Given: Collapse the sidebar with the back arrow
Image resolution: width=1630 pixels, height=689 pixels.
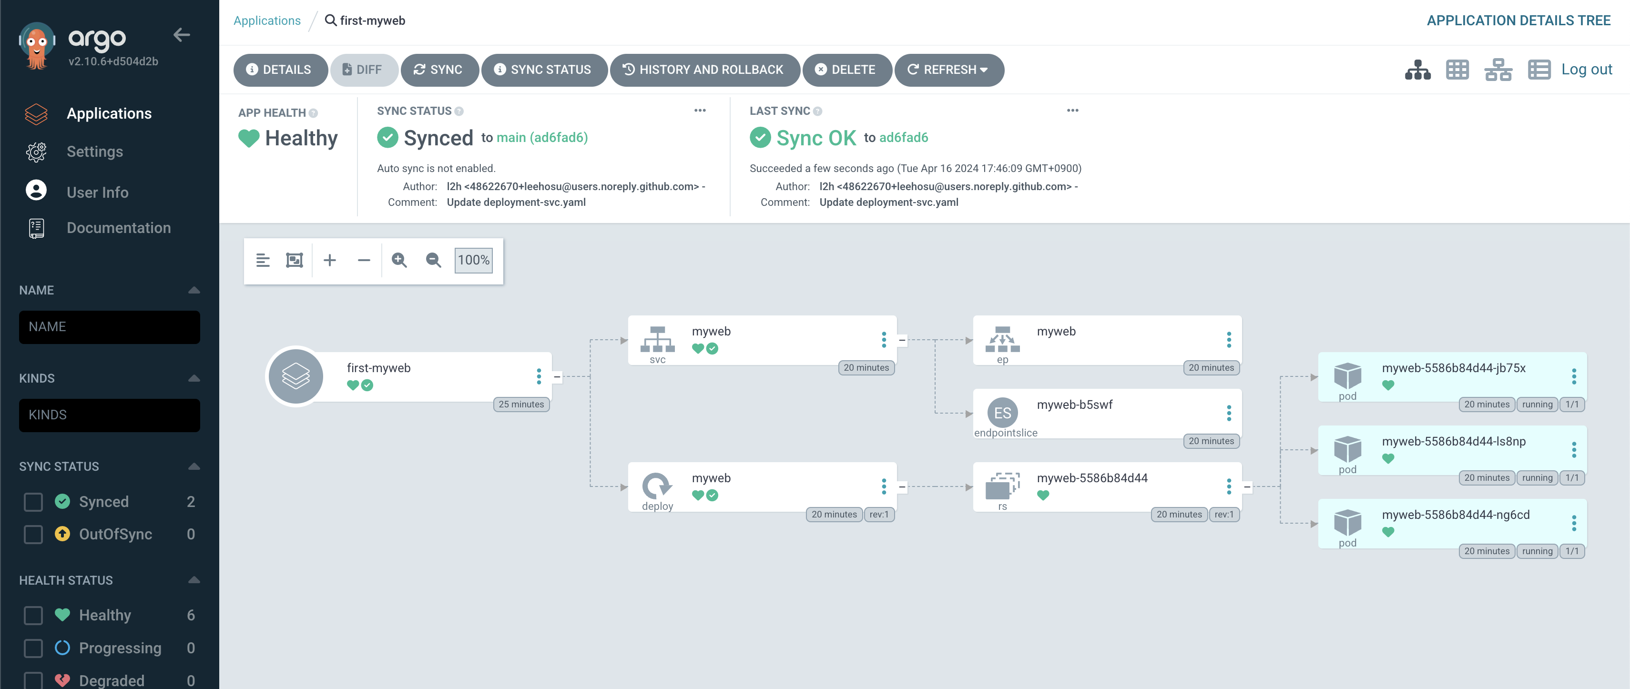Looking at the screenshot, I should (182, 35).
